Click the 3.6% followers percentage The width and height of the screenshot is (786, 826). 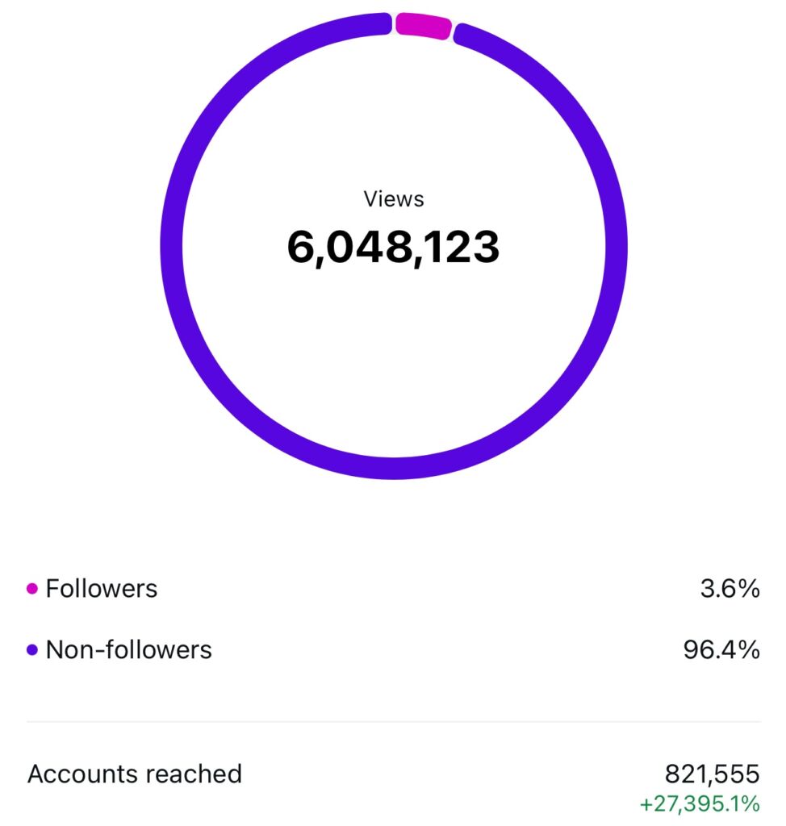point(730,589)
